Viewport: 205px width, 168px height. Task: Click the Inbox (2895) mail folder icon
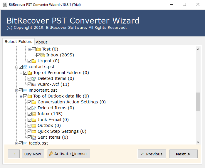43,55
